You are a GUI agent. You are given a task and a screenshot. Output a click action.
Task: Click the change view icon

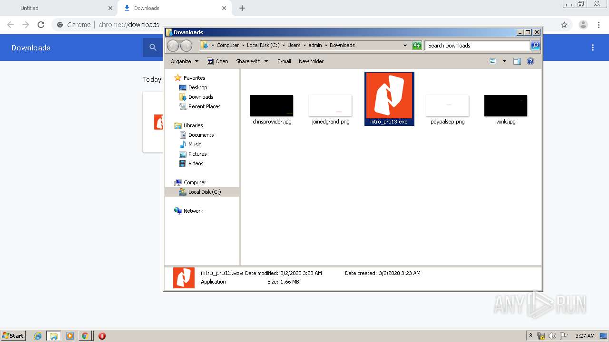coord(493,61)
